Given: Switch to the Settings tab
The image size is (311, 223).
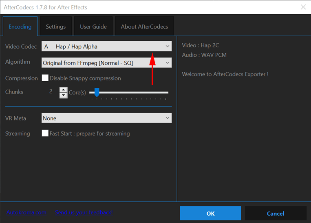Looking at the screenshot, I should (x=55, y=27).
